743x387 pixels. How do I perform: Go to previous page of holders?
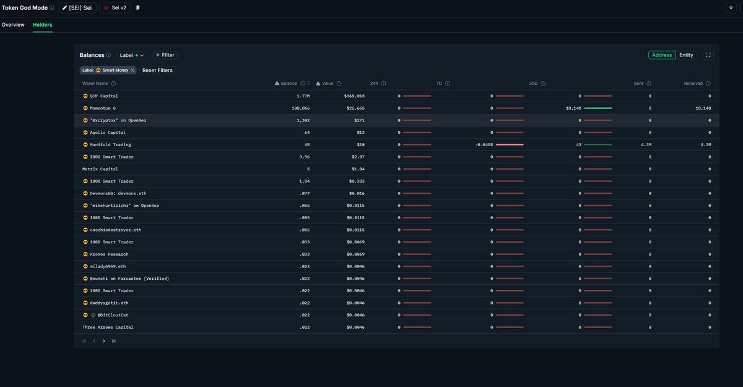coord(94,341)
